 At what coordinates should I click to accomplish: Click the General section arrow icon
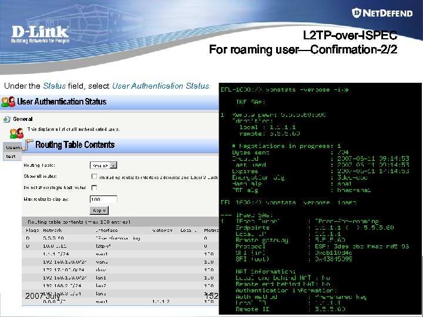(x=6, y=119)
